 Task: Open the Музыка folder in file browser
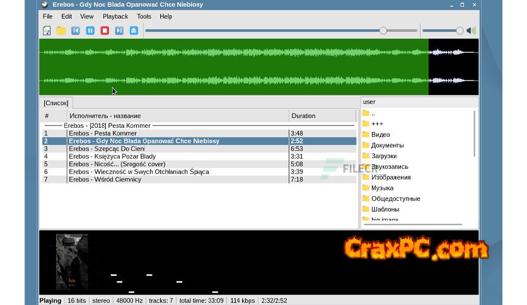point(382,188)
